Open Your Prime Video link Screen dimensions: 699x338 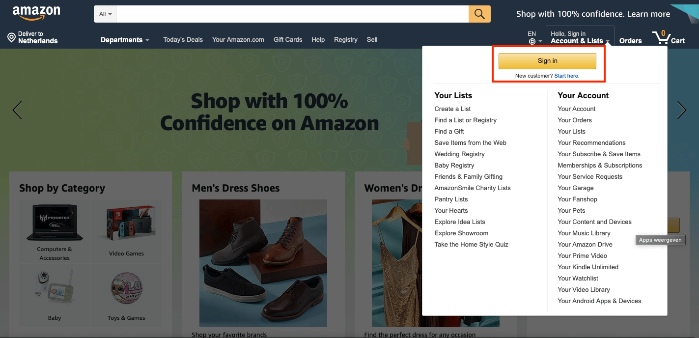pyautogui.click(x=582, y=255)
